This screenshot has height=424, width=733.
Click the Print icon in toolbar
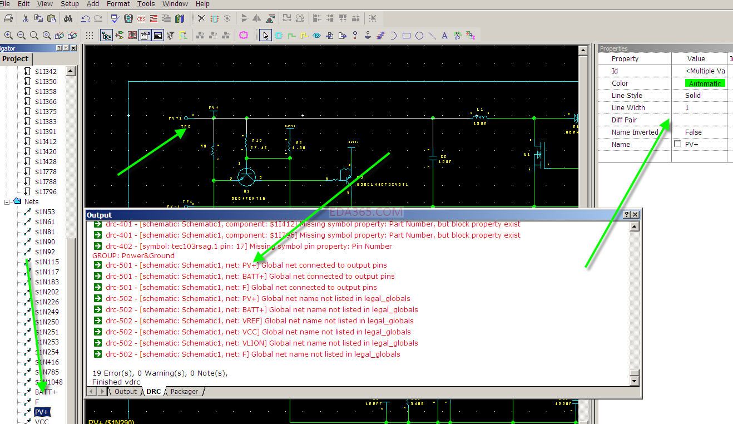coord(8,18)
